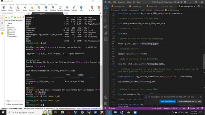Open Tunneling in MobaXterm toolbar
The image size is (205, 115).
(60, 9)
